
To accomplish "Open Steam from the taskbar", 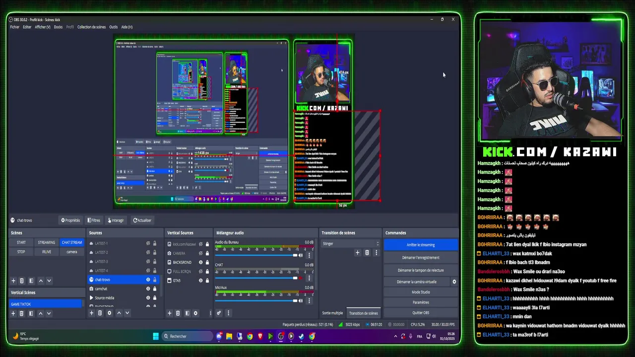I will (x=301, y=336).
